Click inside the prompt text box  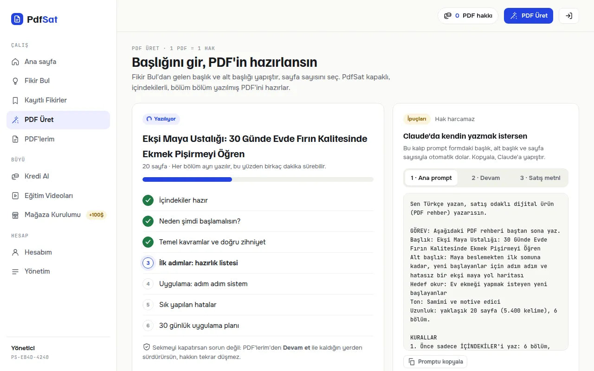tap(486, 272)
